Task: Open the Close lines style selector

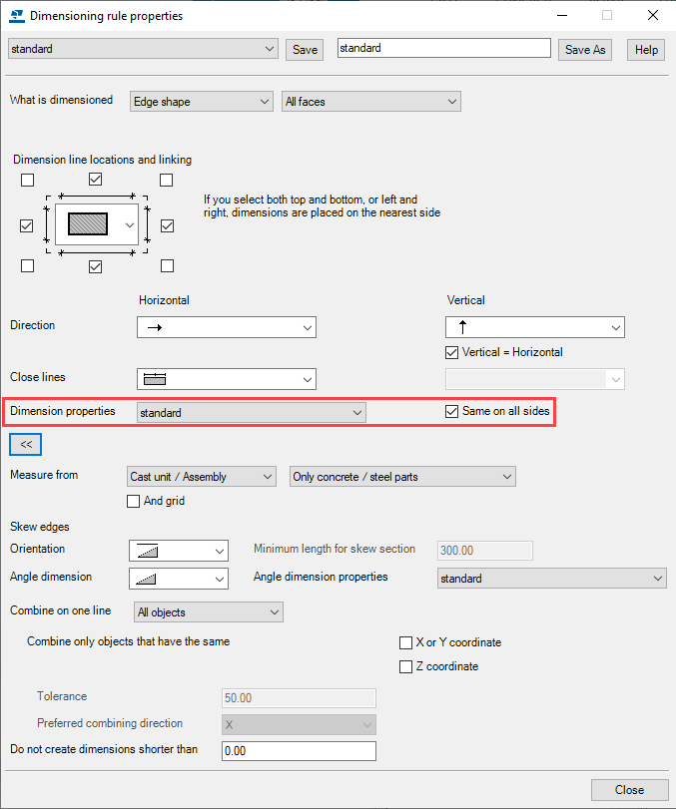Action: coord(226,378)
